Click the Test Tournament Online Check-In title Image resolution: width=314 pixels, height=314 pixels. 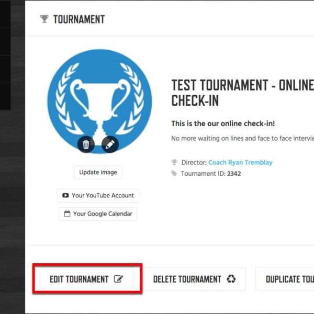coord(242,93)
